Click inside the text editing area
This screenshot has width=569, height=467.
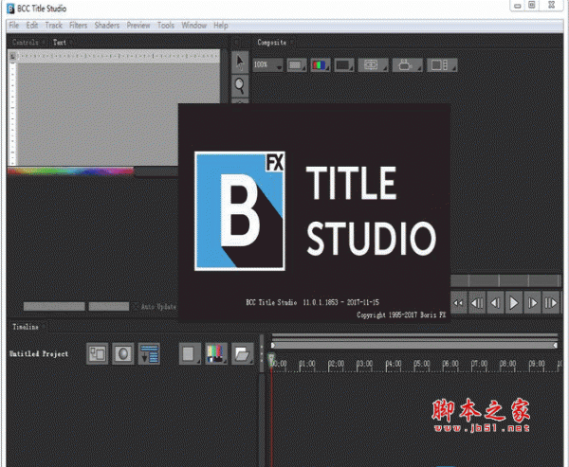pyautogui.click(x=118, y=115)
